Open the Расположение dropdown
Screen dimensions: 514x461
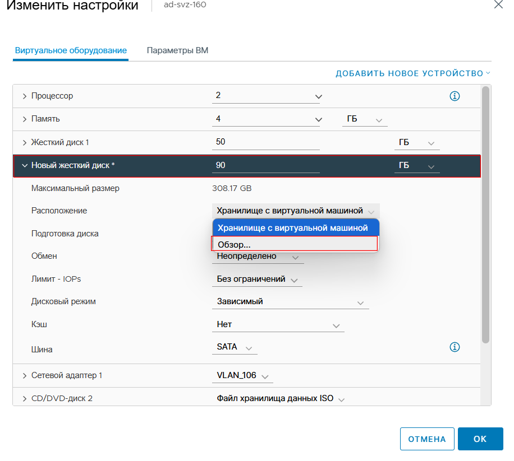(296, 211)
